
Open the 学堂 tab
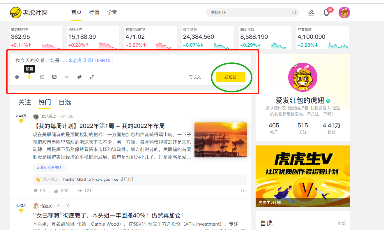tap(112, 12)
